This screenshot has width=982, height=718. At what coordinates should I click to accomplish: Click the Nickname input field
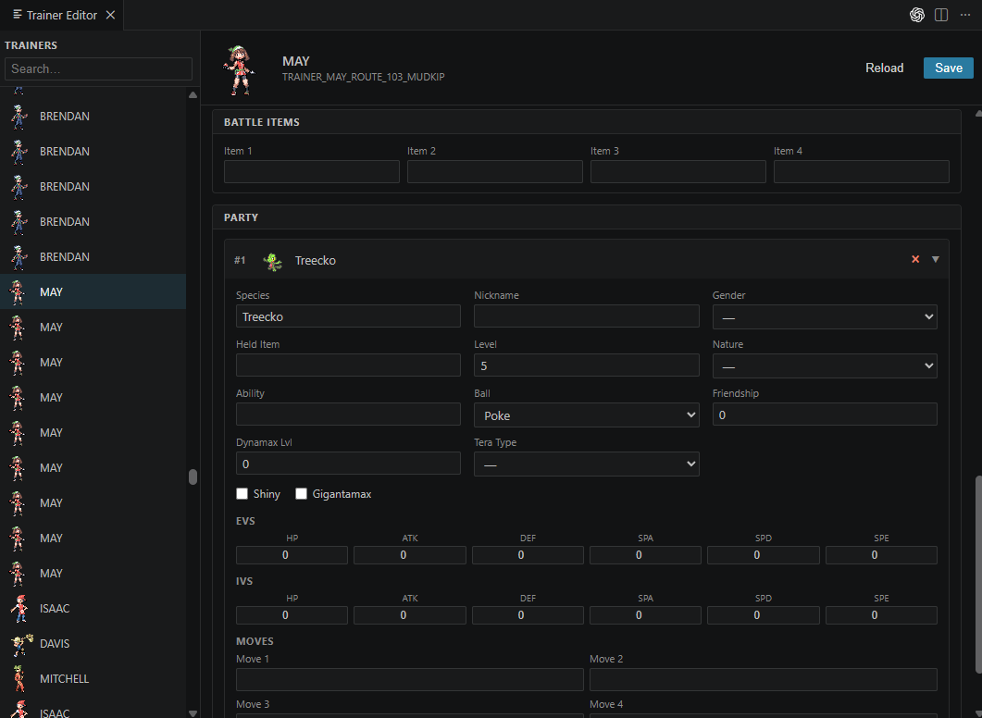pyautogui.click(x=586, y=316)
